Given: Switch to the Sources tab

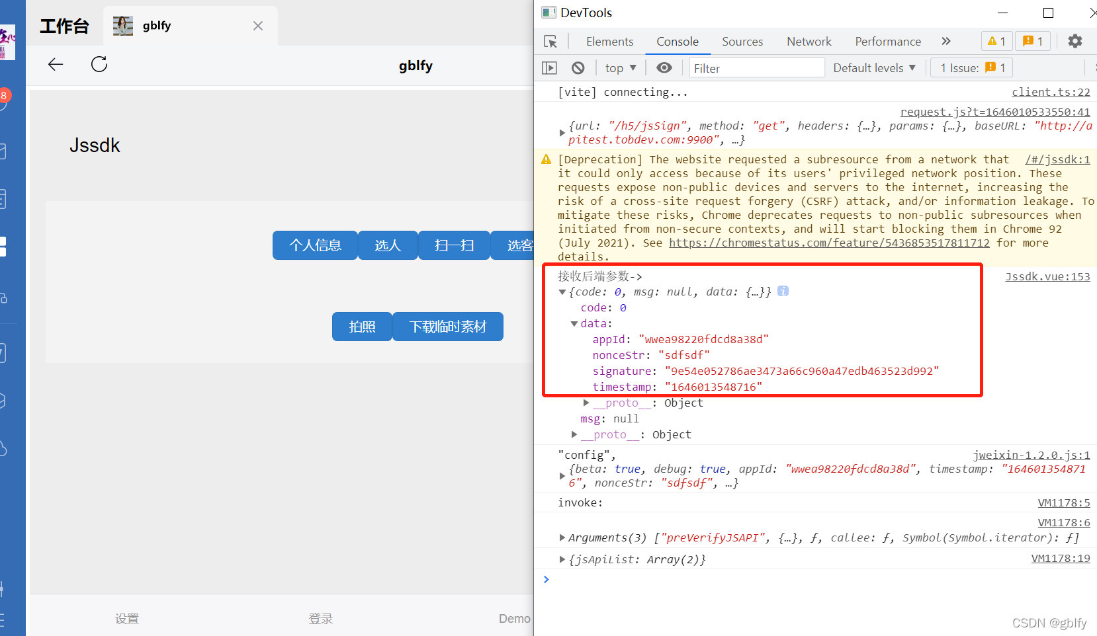Looking at the screenshot, I should [742, 42].
